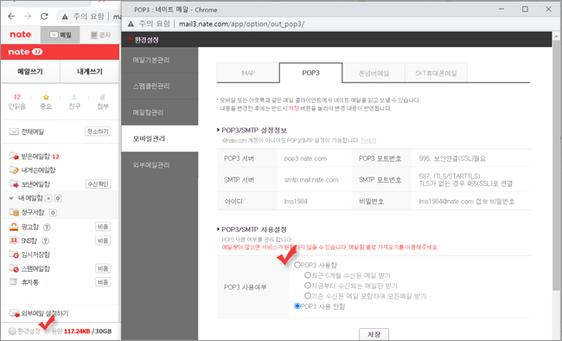
Task: Click gear icon next to 내 메일함
Action: coord(58,198)
